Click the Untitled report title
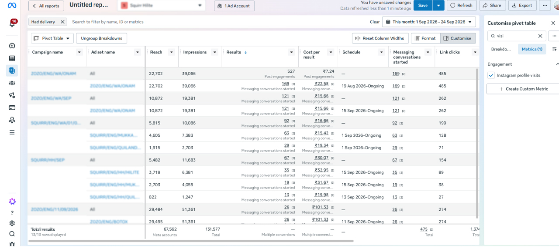The image size is (559, 249). tap(89, 5)
